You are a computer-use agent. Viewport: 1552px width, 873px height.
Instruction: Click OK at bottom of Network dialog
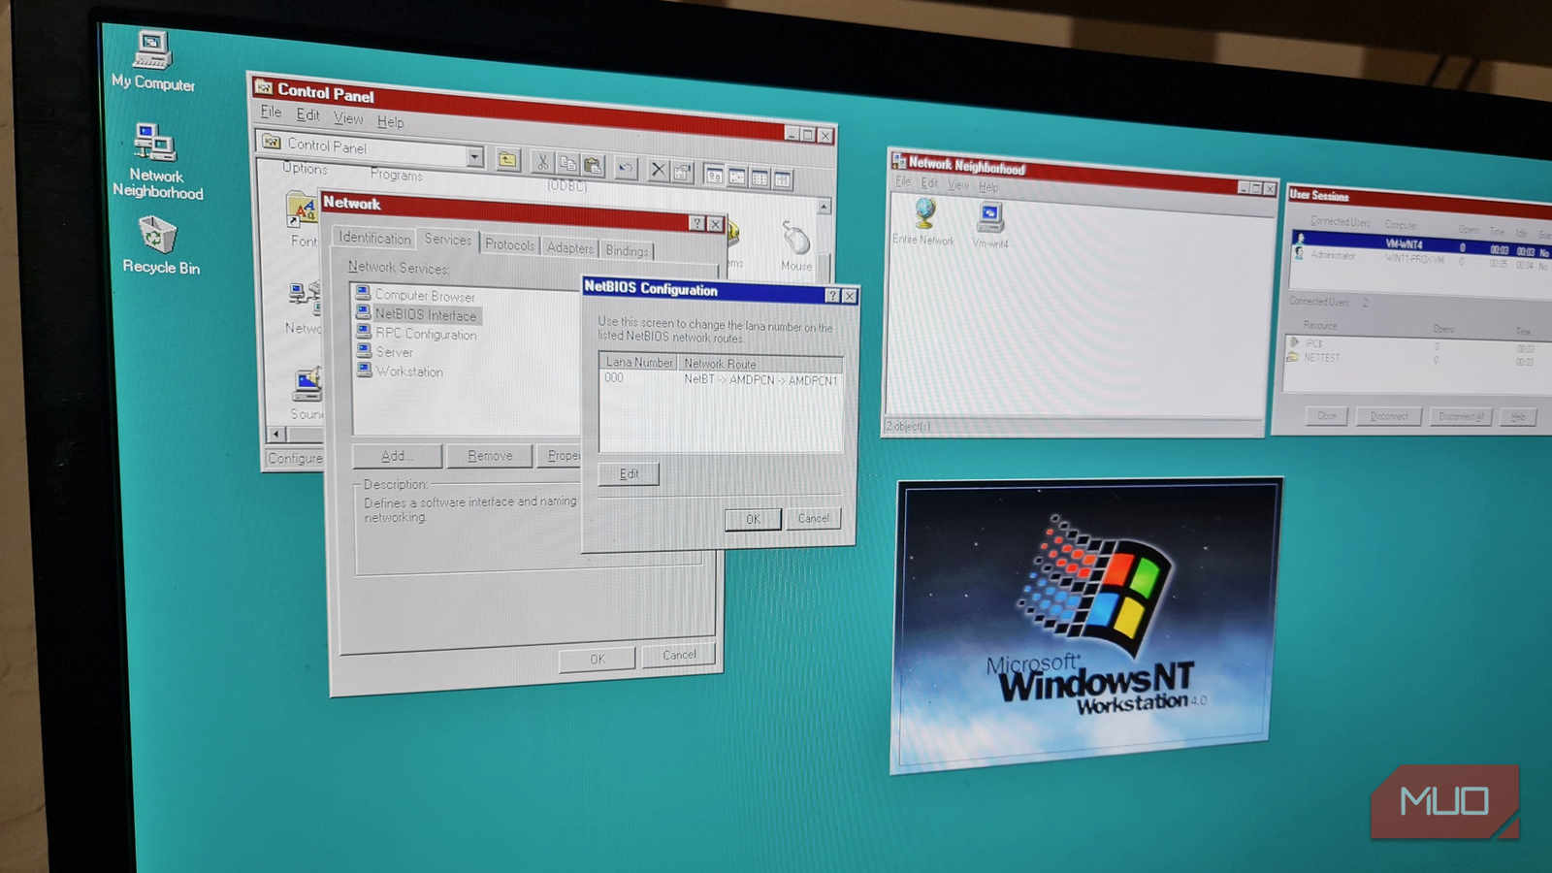coord(598,659)
